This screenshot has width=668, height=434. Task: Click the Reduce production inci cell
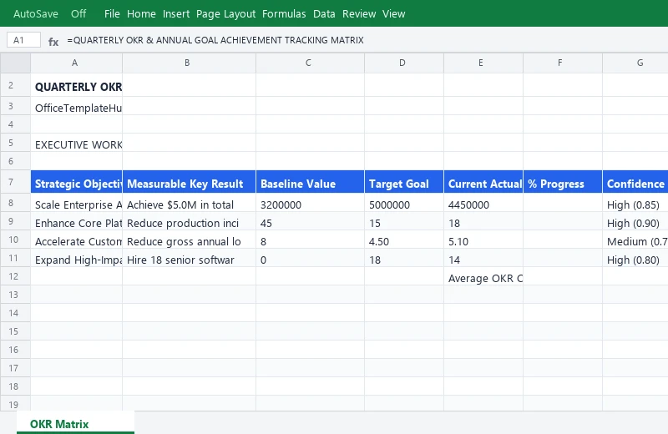point(189,221)
